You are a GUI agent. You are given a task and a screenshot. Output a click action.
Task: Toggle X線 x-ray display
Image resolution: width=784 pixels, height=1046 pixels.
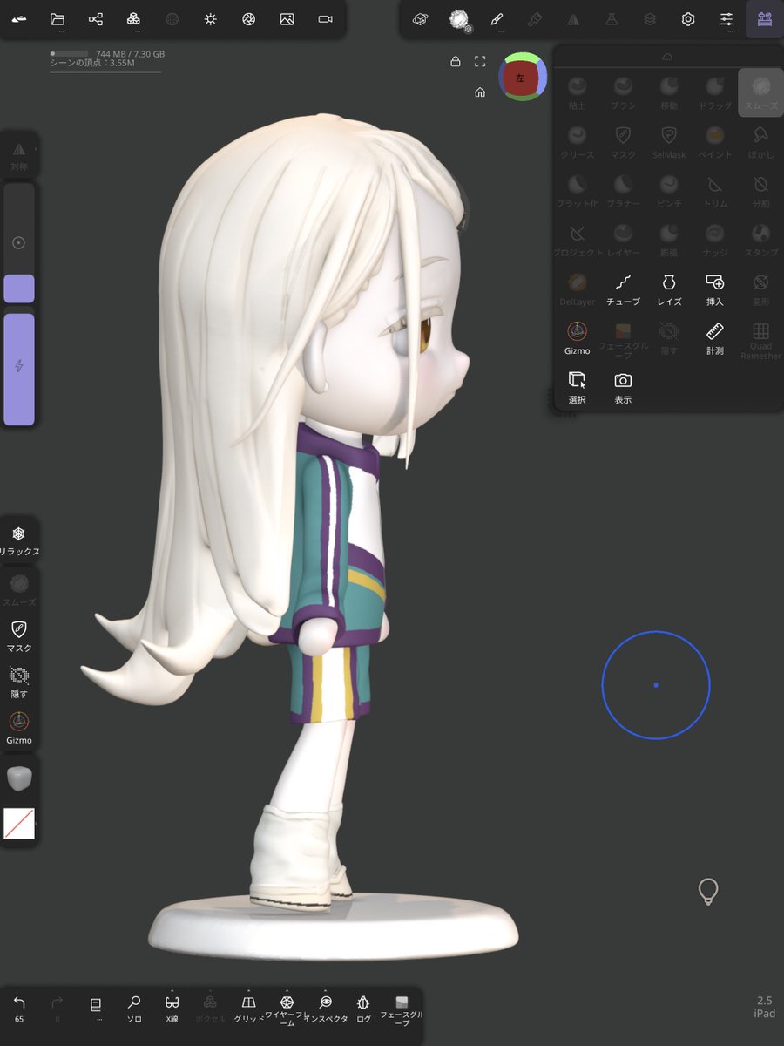(172, 1009)
